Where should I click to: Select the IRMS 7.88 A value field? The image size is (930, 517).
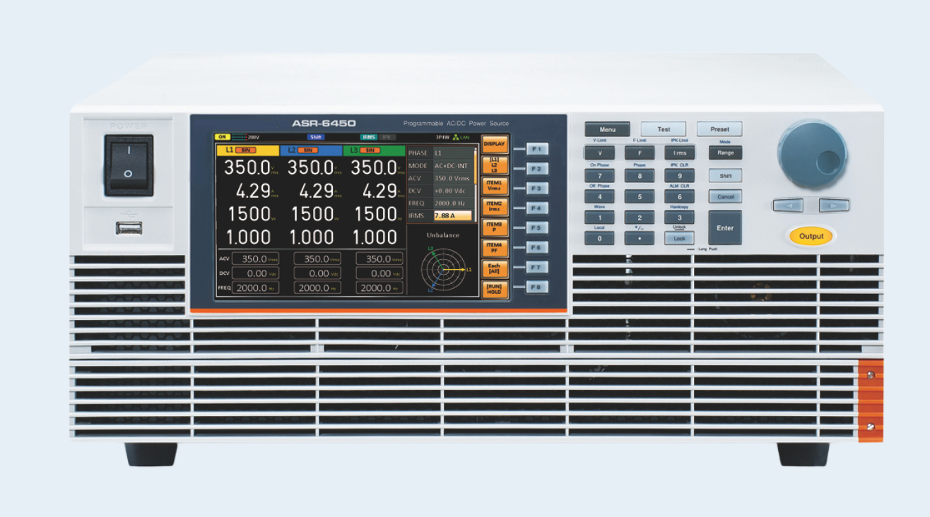[x=452, y=215]
